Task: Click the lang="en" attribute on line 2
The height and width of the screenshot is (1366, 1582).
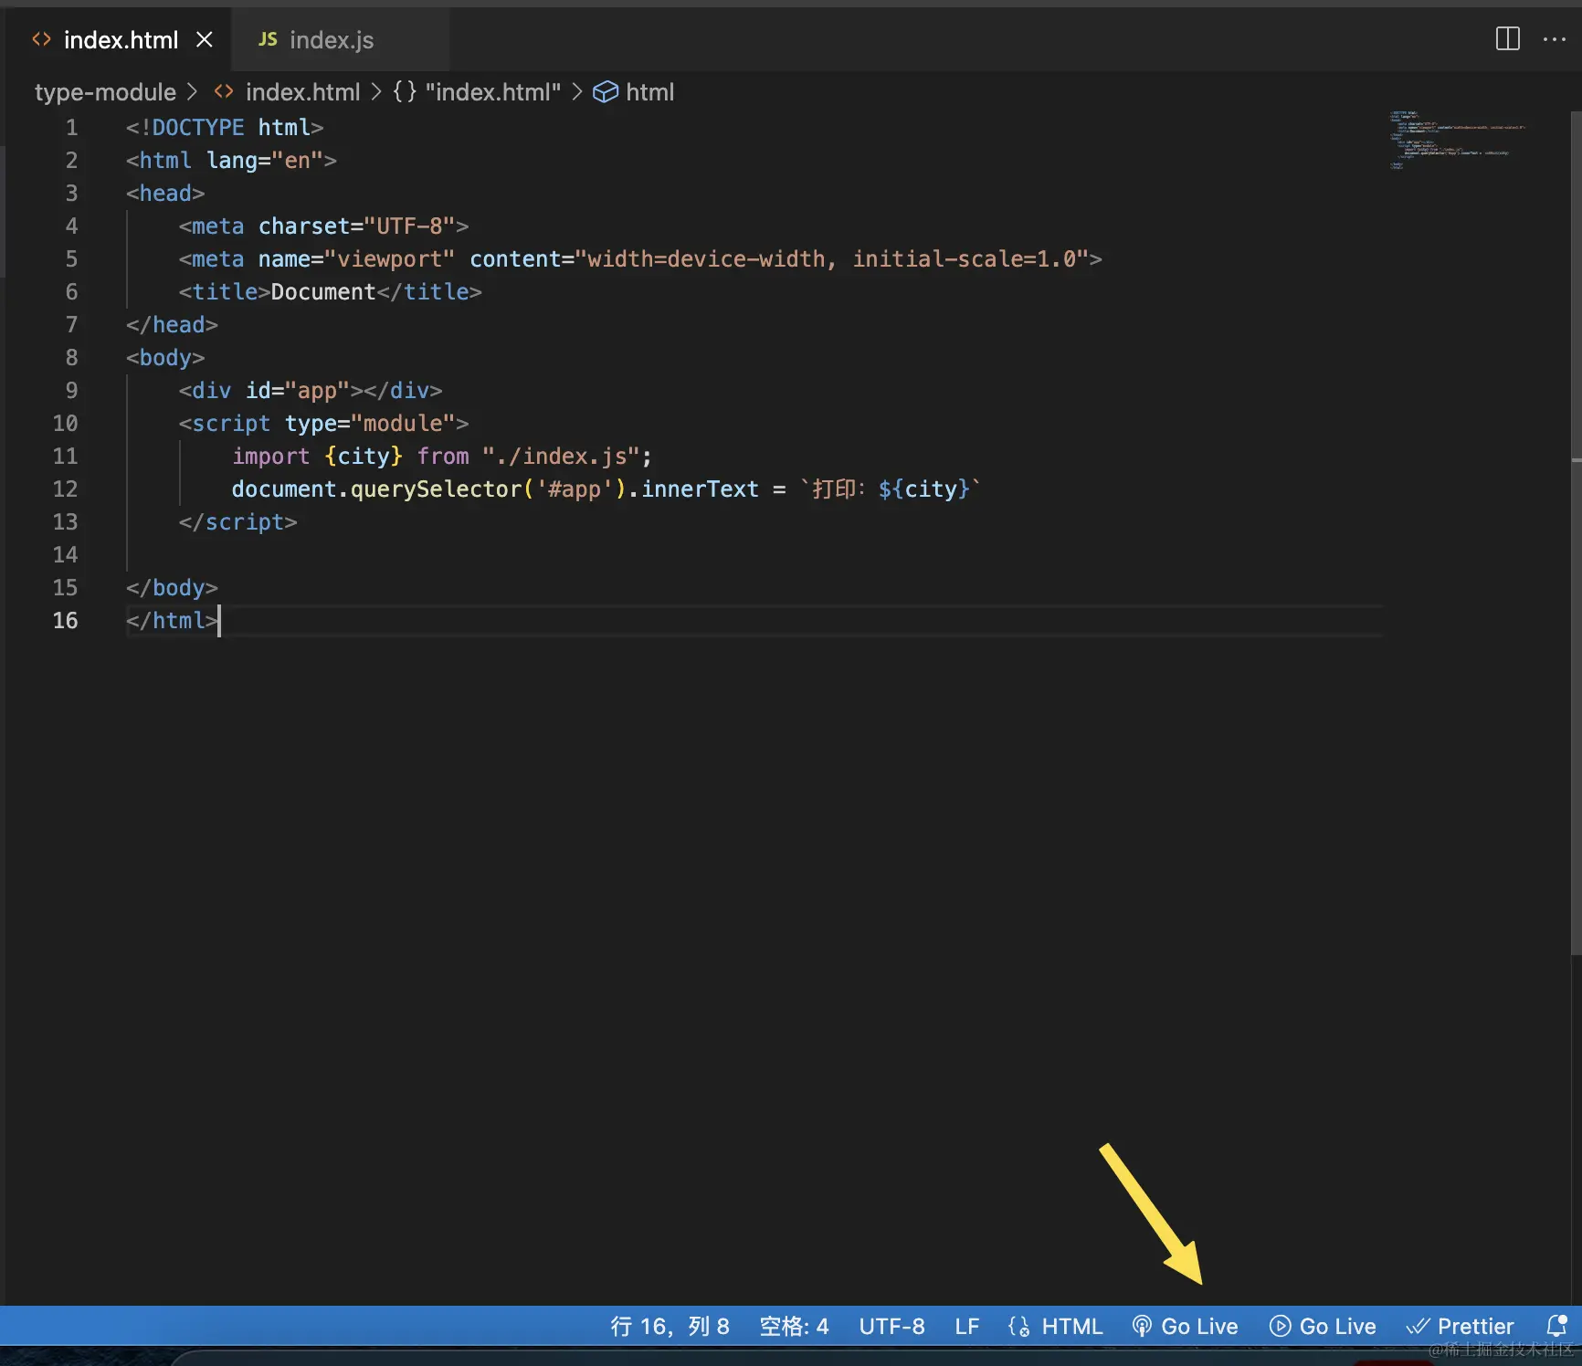Action: 265,160
